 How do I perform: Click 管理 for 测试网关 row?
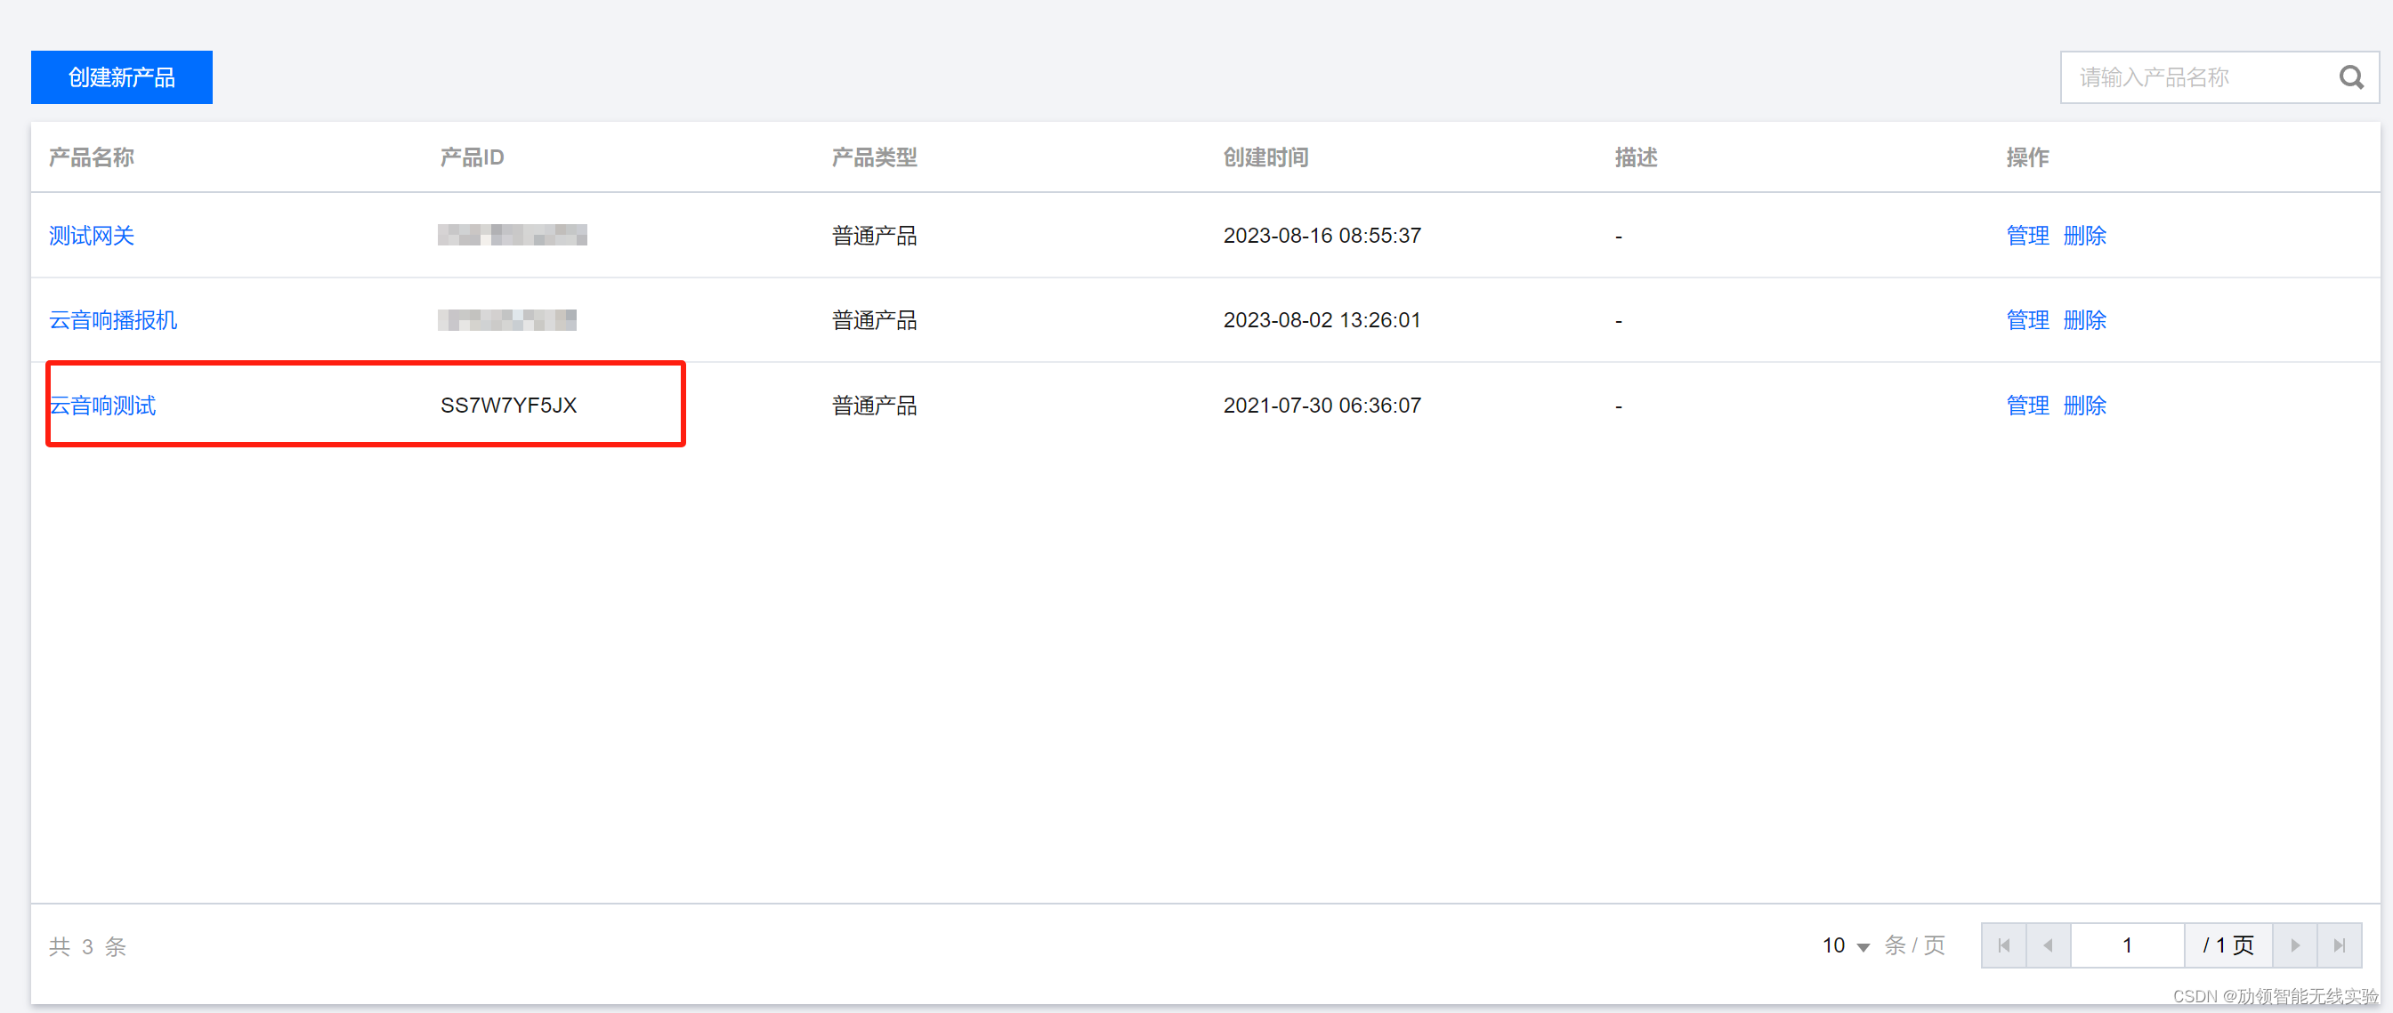[2027, 236]
